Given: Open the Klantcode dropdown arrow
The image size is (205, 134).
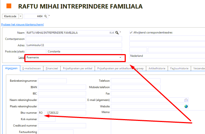Looking at the screenshot, I should pos(20,16).
